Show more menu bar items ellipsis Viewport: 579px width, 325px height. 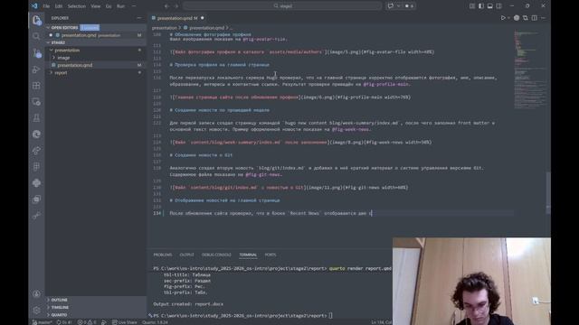(x=134, y=6)
